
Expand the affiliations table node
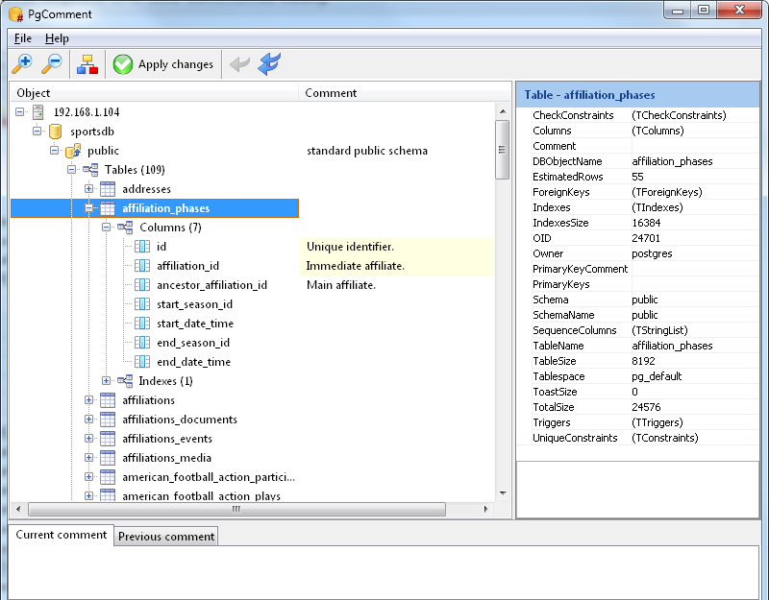tap(89, 400)
